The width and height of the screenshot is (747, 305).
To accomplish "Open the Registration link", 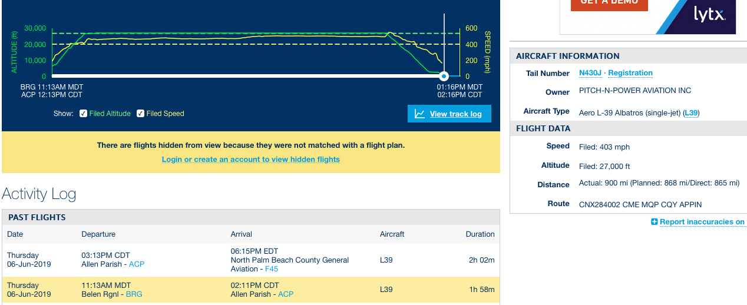I will [630, 73].
